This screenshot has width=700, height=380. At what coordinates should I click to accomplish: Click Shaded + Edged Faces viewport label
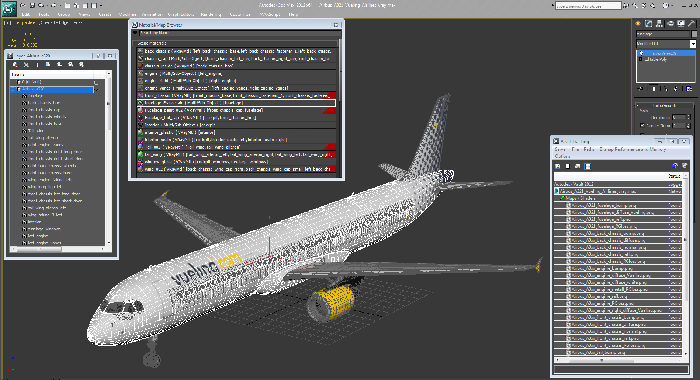pyautogui.click(x=62, y=22)
